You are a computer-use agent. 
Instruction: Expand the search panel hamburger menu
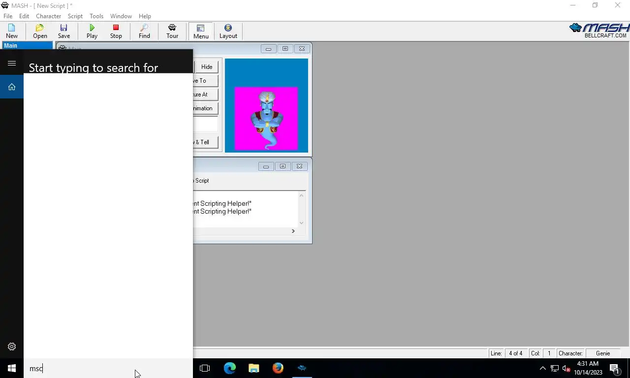click(x=12, y=63)
